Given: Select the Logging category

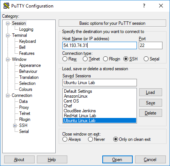Looking at the screenshot, I should coord(26,29).
